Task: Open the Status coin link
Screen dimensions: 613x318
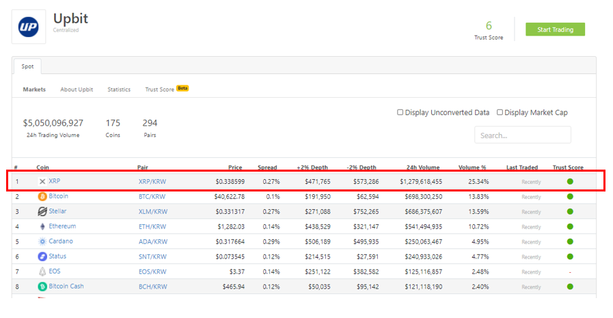Action: click(x=57, y=256)
